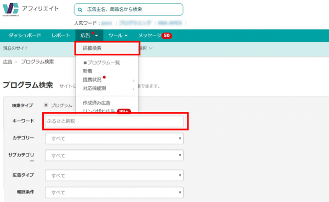Select ■プログラム一覧 menu entry
329x202 pixels.
102,63
